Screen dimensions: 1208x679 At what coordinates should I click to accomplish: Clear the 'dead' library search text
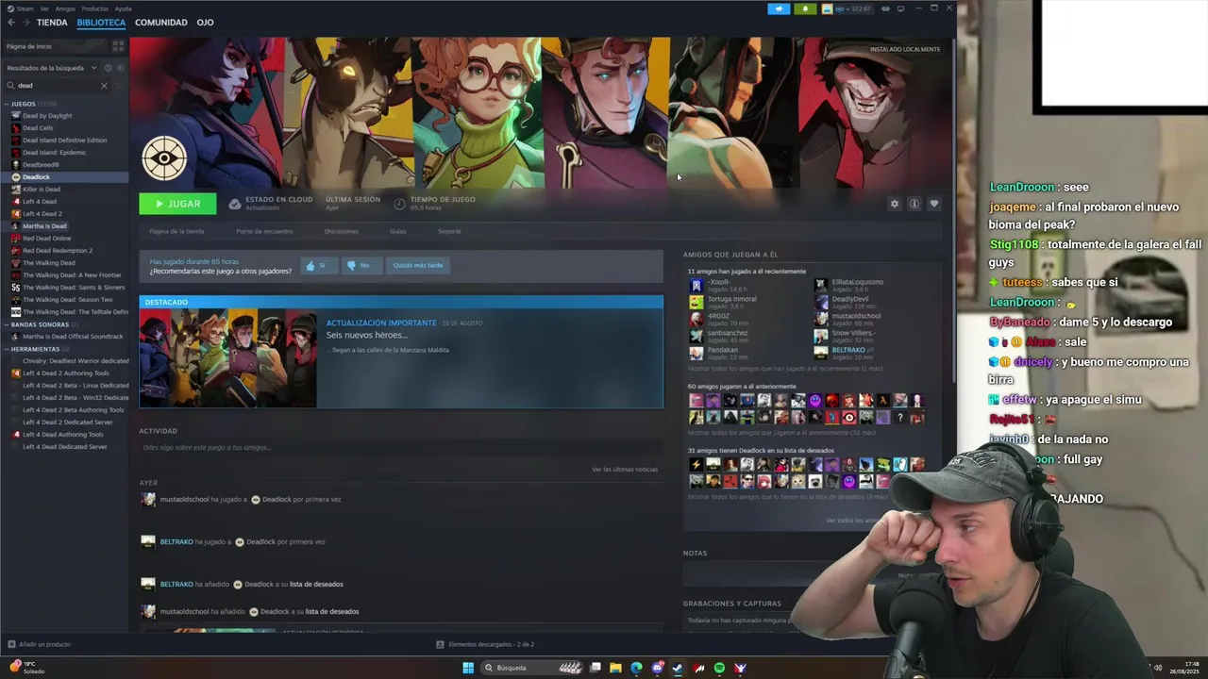[x=104, y=86]
